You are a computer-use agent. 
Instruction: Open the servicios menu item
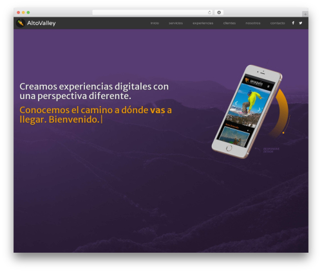[176, 23]
